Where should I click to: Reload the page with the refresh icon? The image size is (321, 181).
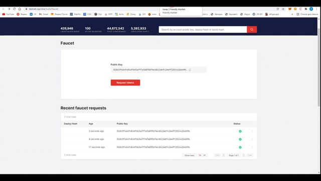(x=15, y=9)
